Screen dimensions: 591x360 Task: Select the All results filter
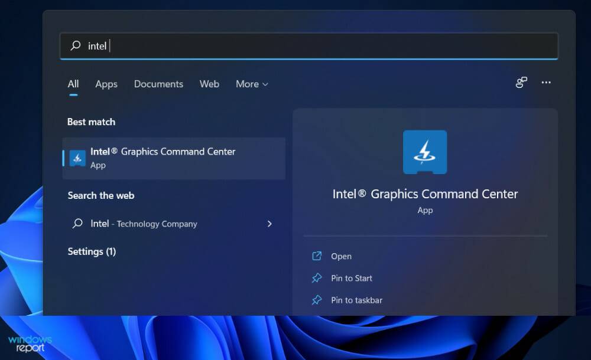click(73, 84)
